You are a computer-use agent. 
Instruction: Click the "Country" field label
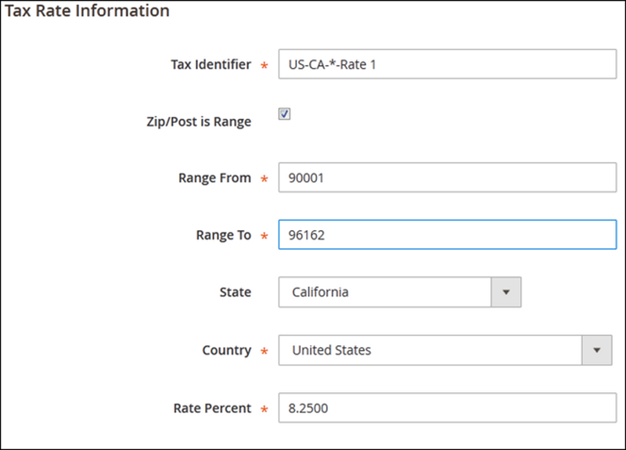(227, 350)
